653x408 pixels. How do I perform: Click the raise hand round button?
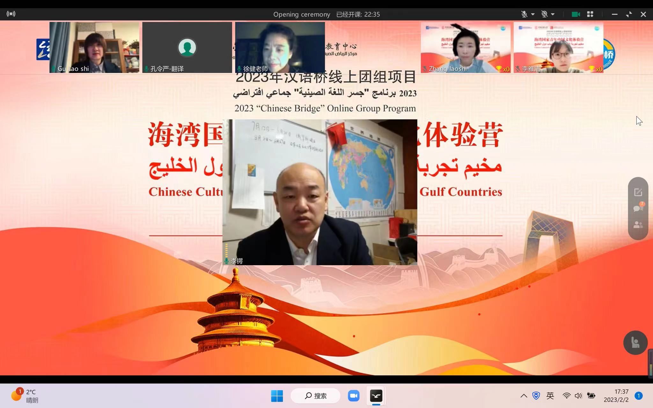[x=635, y=343]
